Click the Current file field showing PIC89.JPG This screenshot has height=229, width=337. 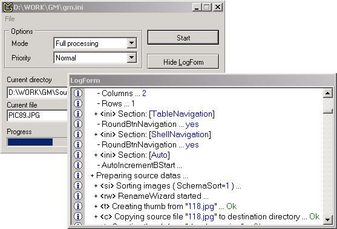pyautogui.click(x=37, y=115)
